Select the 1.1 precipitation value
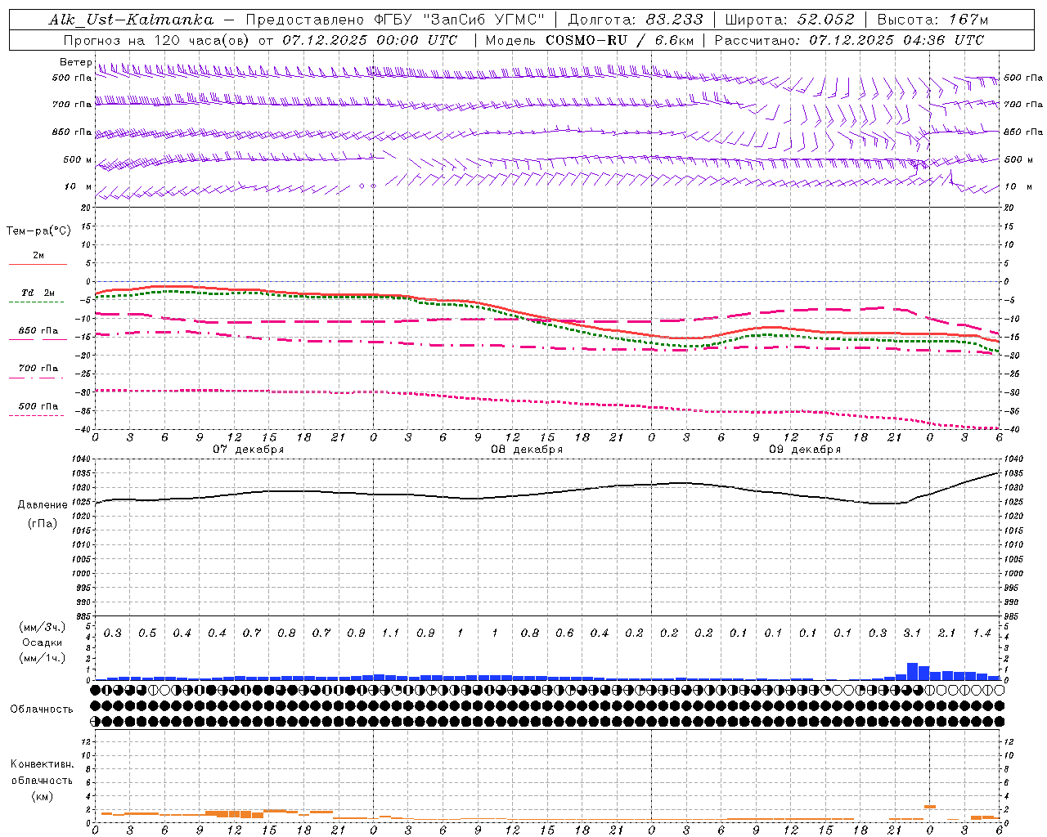 (390, 633)
